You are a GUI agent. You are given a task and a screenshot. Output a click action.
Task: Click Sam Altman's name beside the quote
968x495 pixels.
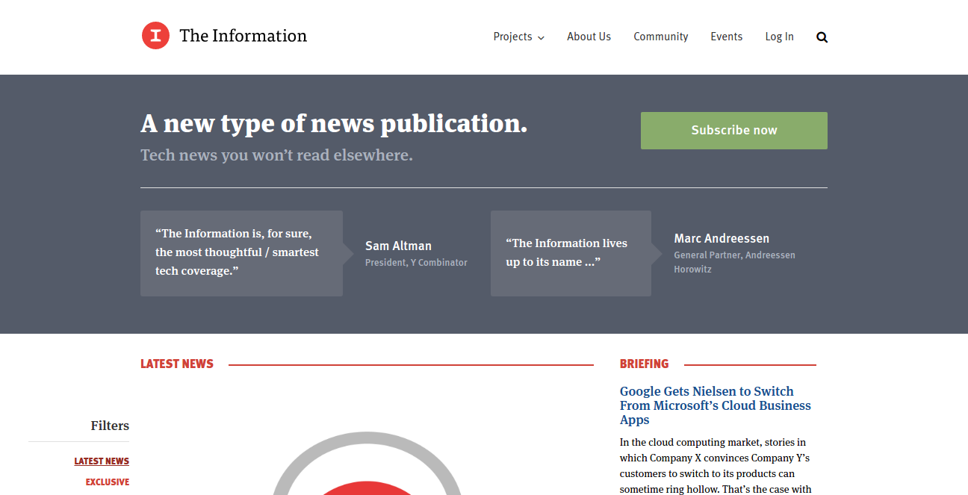pyautogui.click(x=398, y=246)
